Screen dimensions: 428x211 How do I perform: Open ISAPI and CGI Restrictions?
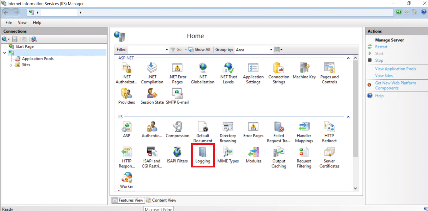(x=152, y=157)
